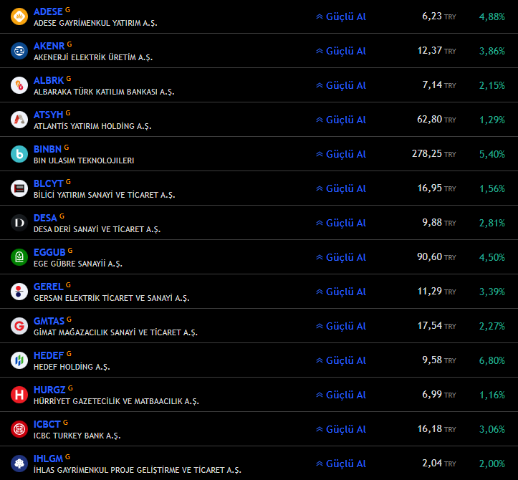Click the orange G badge beside ICBCT
This screenshot has width=518, height=480.
(x=65, y=422)
